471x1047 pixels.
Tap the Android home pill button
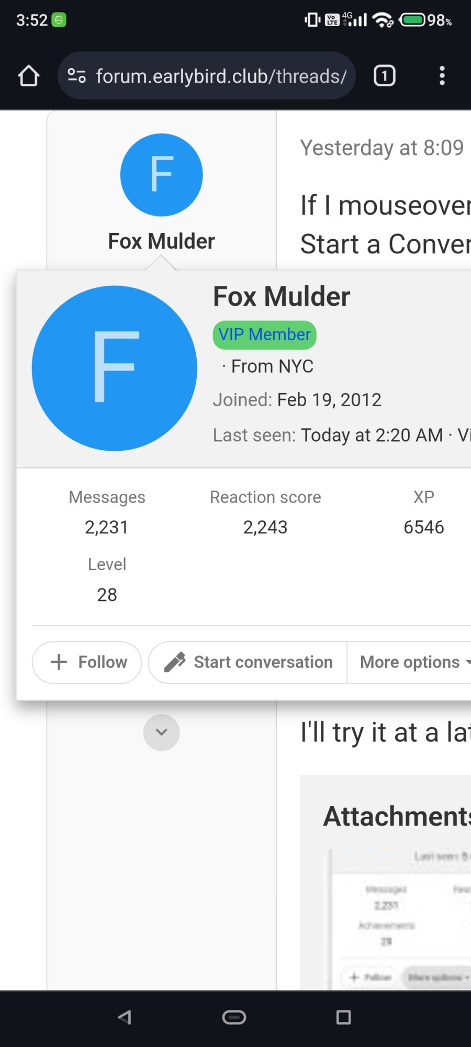tap(234, 1017)
